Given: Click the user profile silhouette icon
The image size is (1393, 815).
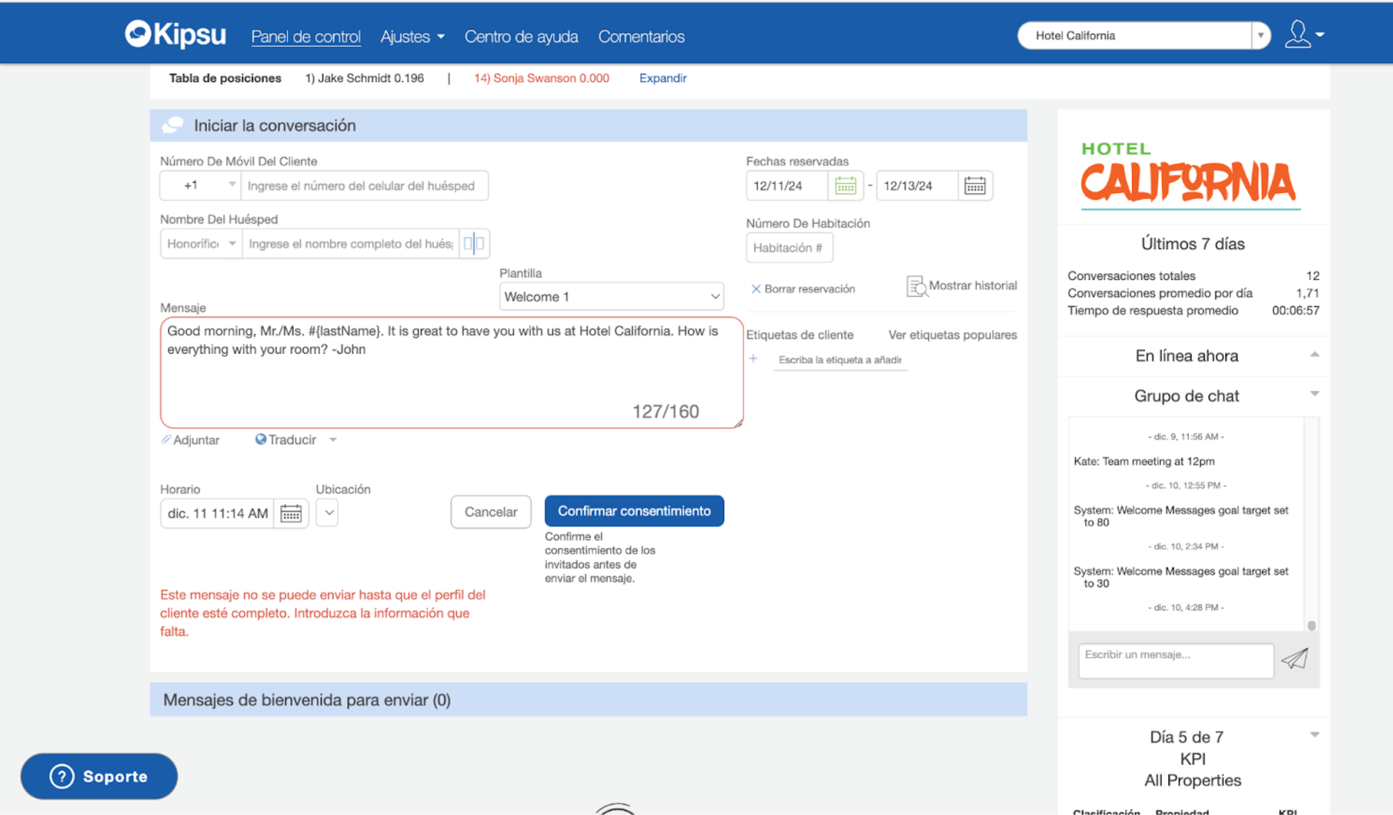Looking at the screenshot, I should pyautogui.click(x=1297, y=34).
